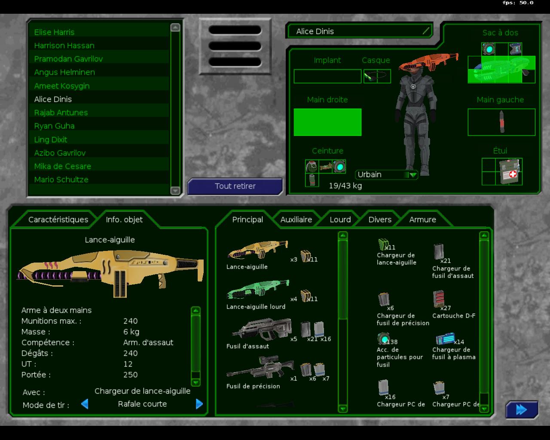Switch to the Armure tab
The height and width of the screenshot is (440, 550).
[422, 220]
